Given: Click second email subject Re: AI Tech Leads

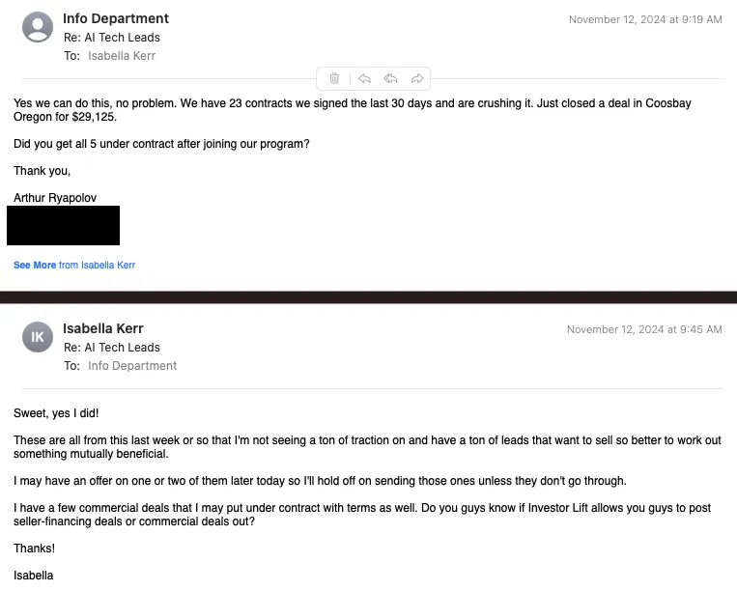Looking at the screenshot, I should pyautogui.click(x=112, y=348).
